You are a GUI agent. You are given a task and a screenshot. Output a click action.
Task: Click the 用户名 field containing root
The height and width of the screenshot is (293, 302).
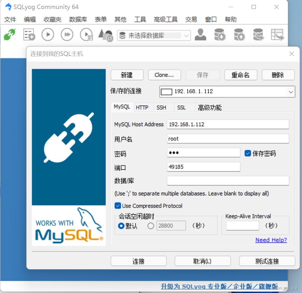coord(228,139)
